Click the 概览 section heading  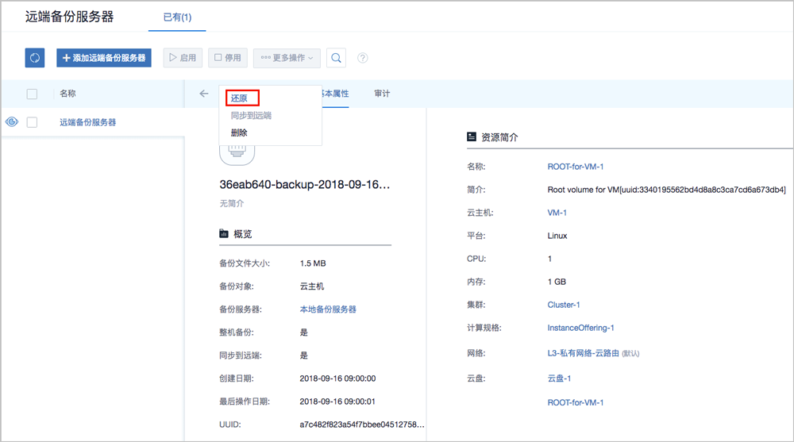(242, 234)
